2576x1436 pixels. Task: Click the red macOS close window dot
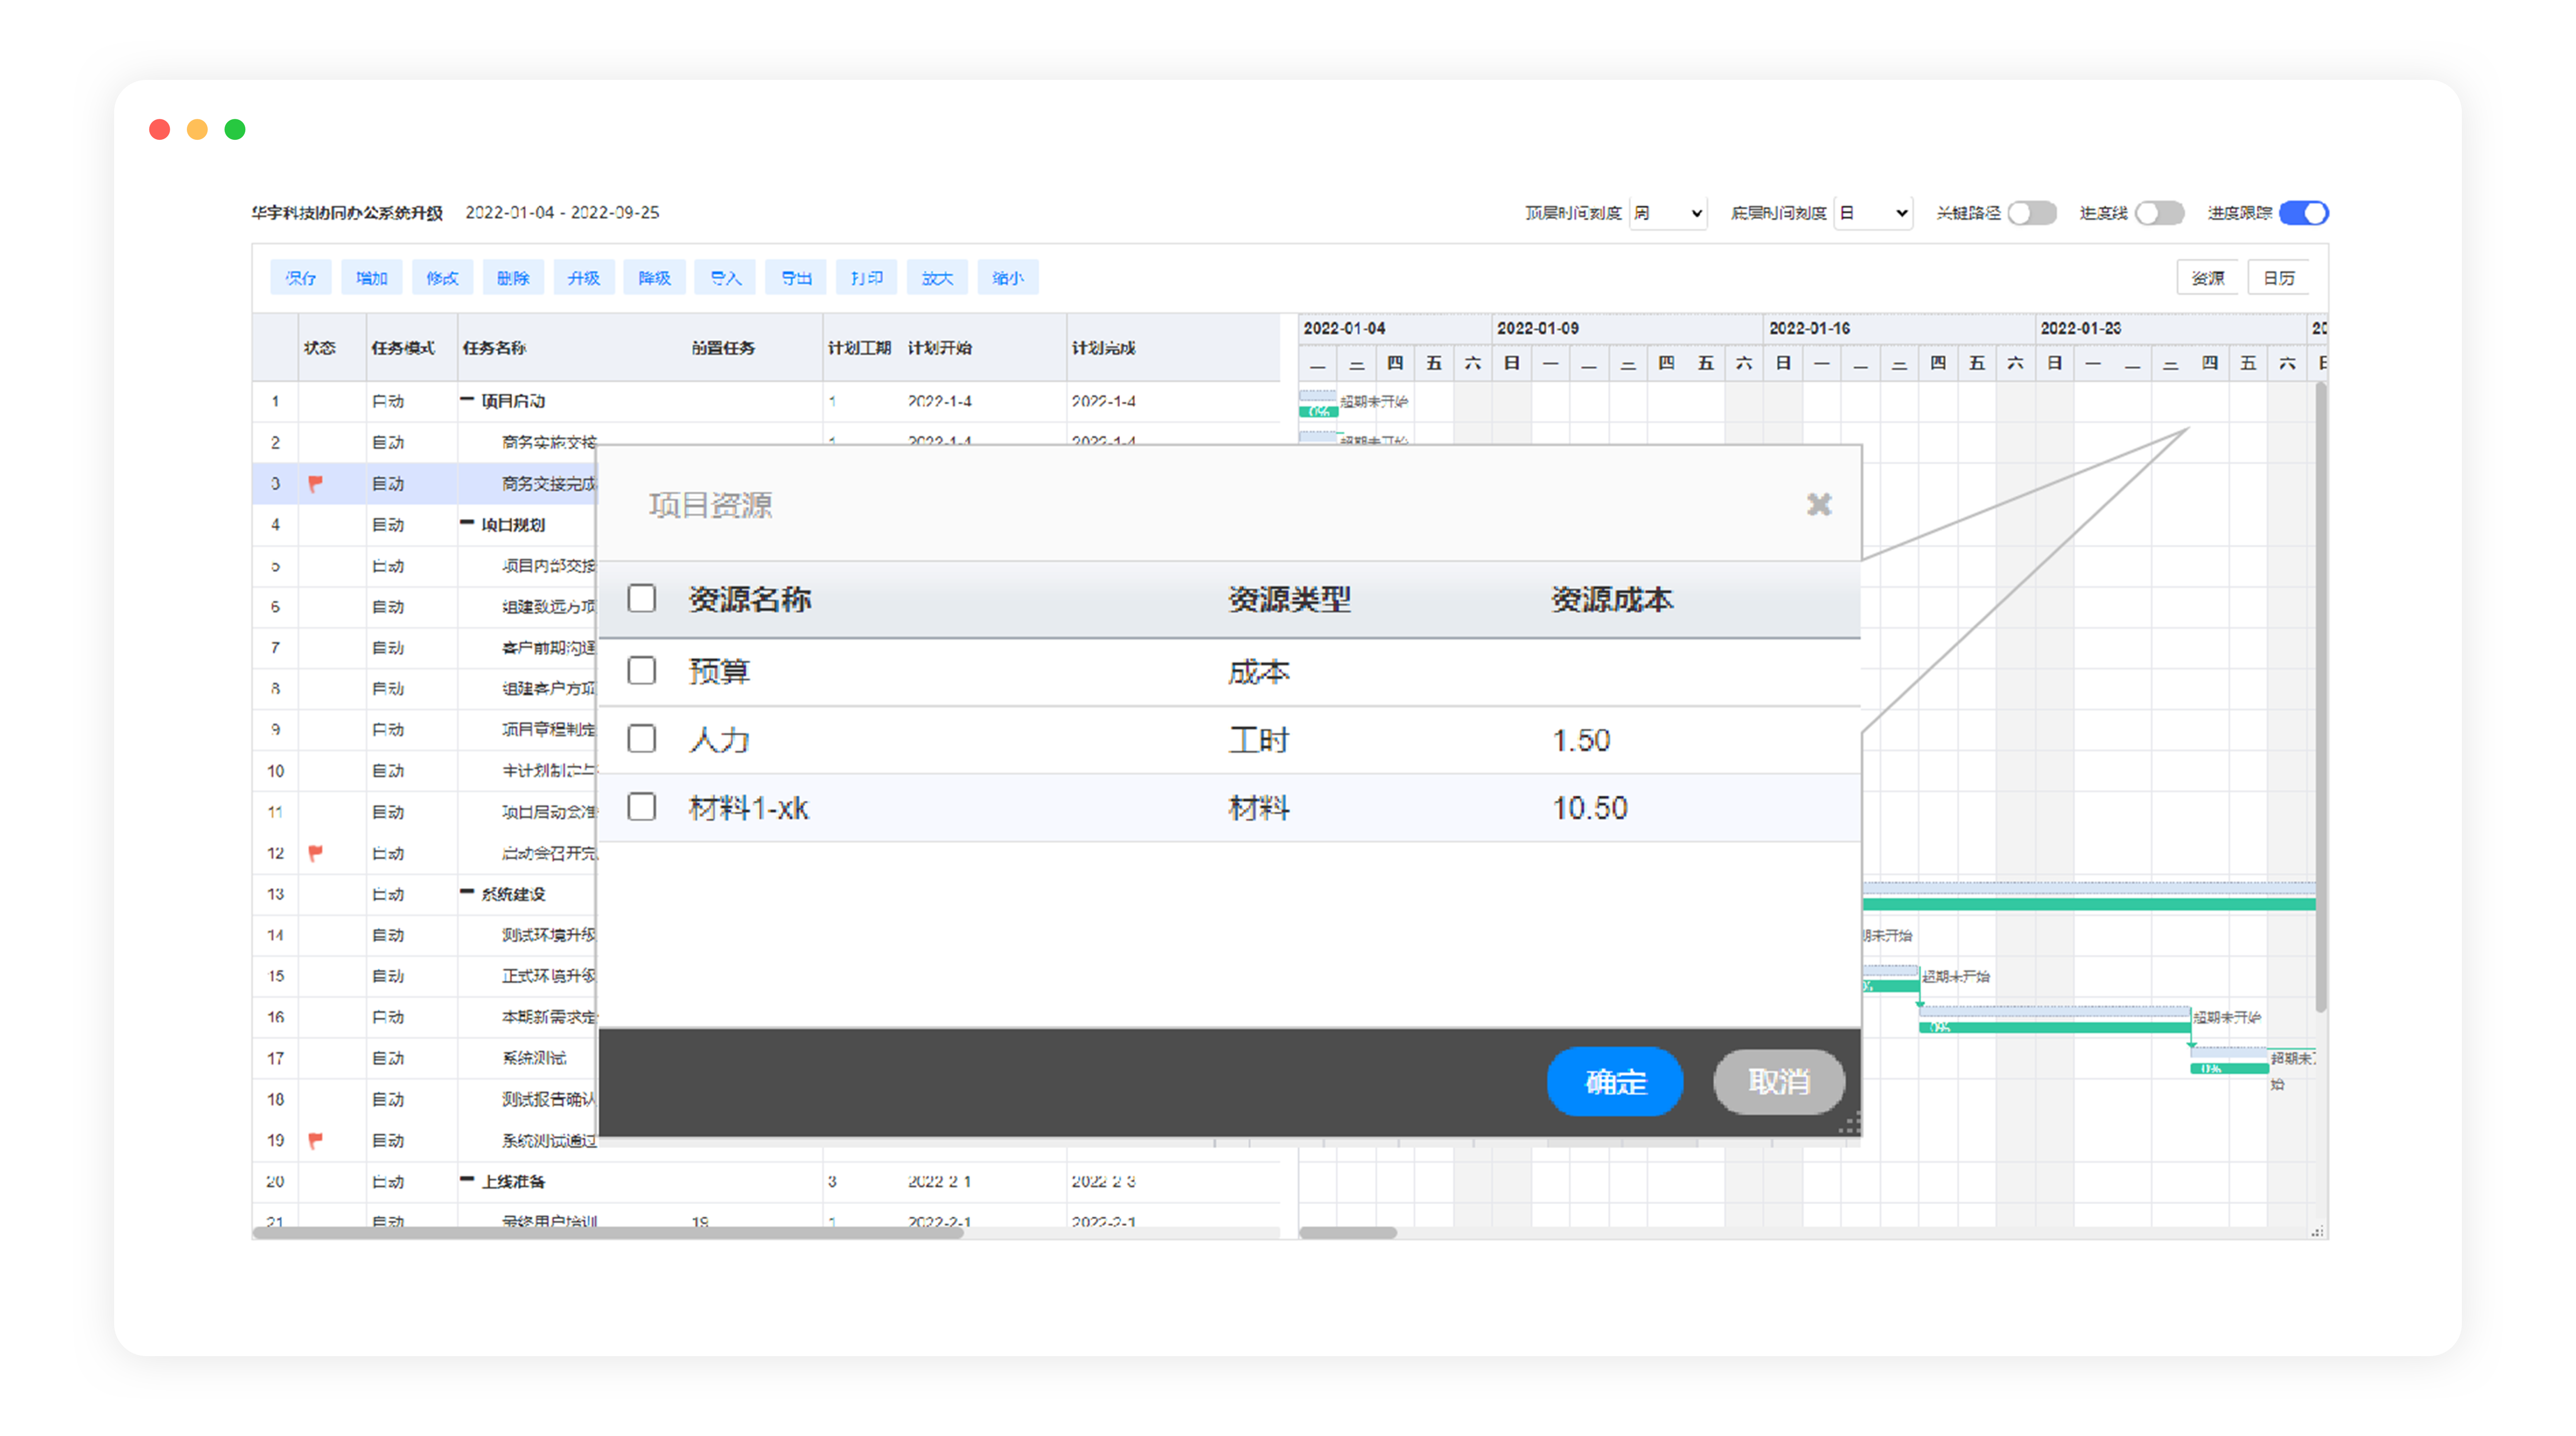[159, 129]
